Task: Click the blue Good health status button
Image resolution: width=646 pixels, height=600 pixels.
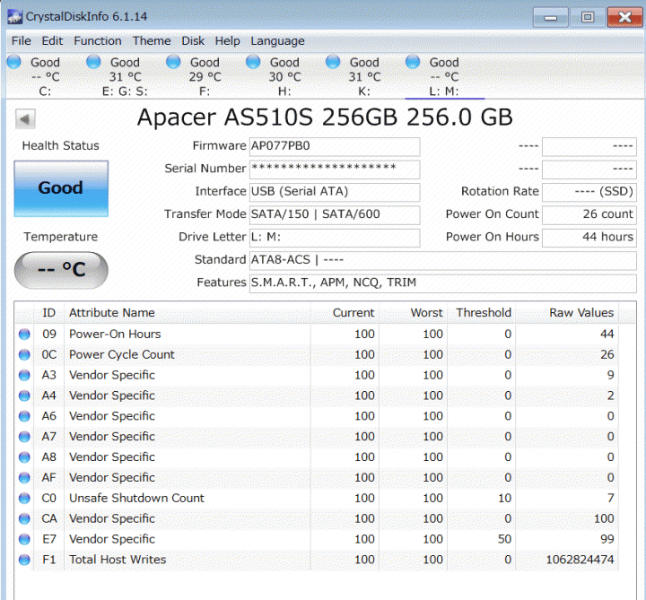Action: [x=61, y=188]
